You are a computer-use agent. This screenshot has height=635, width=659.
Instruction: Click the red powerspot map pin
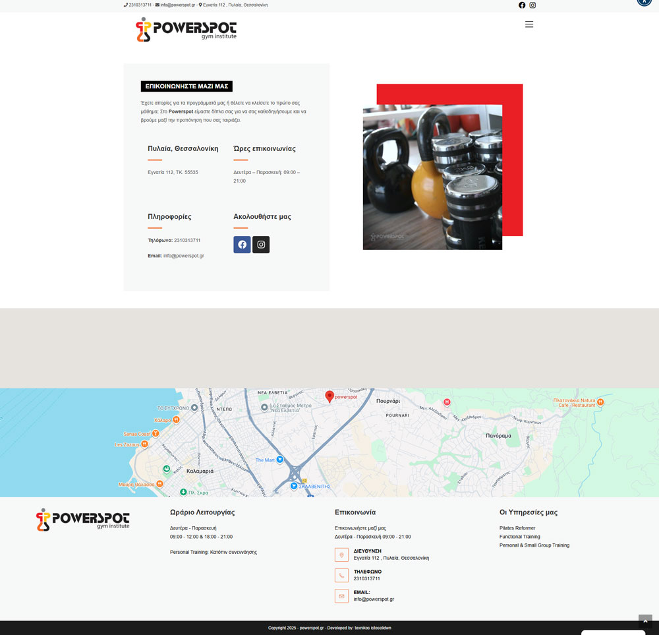(x=329, y=396)
